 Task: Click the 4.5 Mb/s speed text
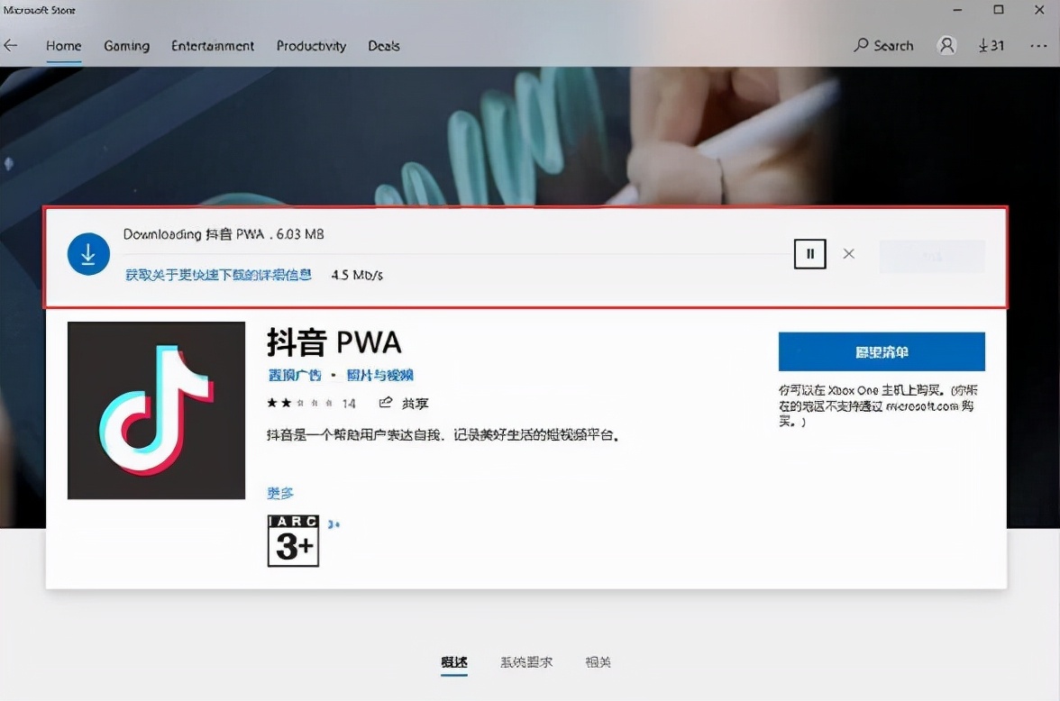click(x=357, y=275)
